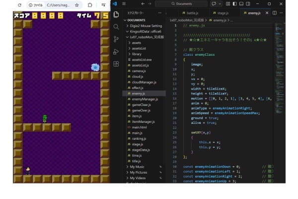
Task: Open editor More Actions menu
Action: 281,13
